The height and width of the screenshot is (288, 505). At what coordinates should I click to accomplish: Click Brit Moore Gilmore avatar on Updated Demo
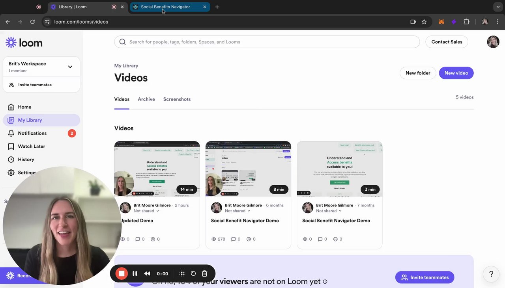(125, 208)
